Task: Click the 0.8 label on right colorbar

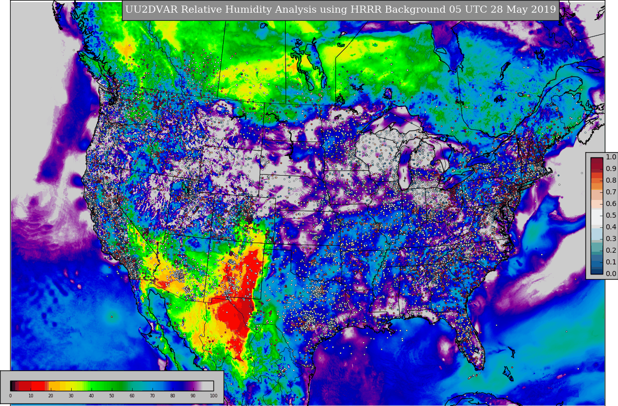Action: point(611,180)
